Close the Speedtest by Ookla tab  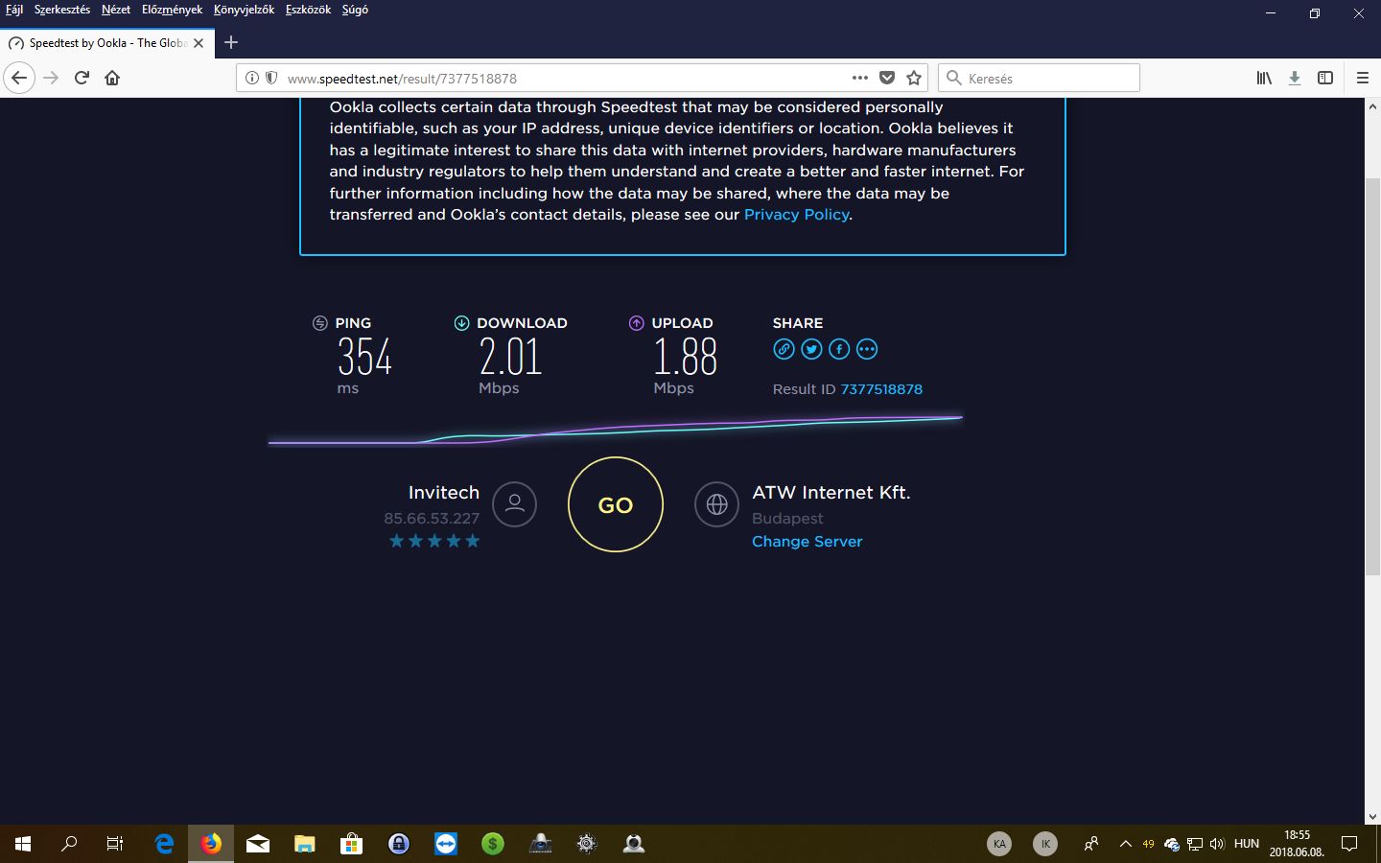tap(199, 43)
